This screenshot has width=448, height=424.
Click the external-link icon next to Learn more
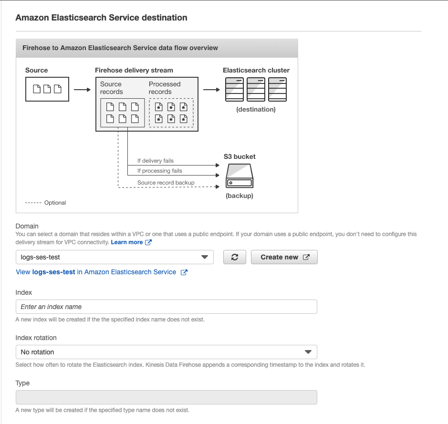(148, 242)
